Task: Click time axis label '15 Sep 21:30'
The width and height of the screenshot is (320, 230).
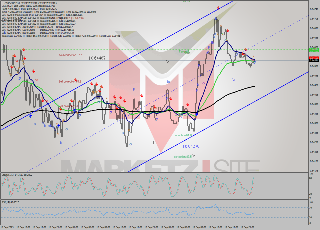Action: point(55,227)
